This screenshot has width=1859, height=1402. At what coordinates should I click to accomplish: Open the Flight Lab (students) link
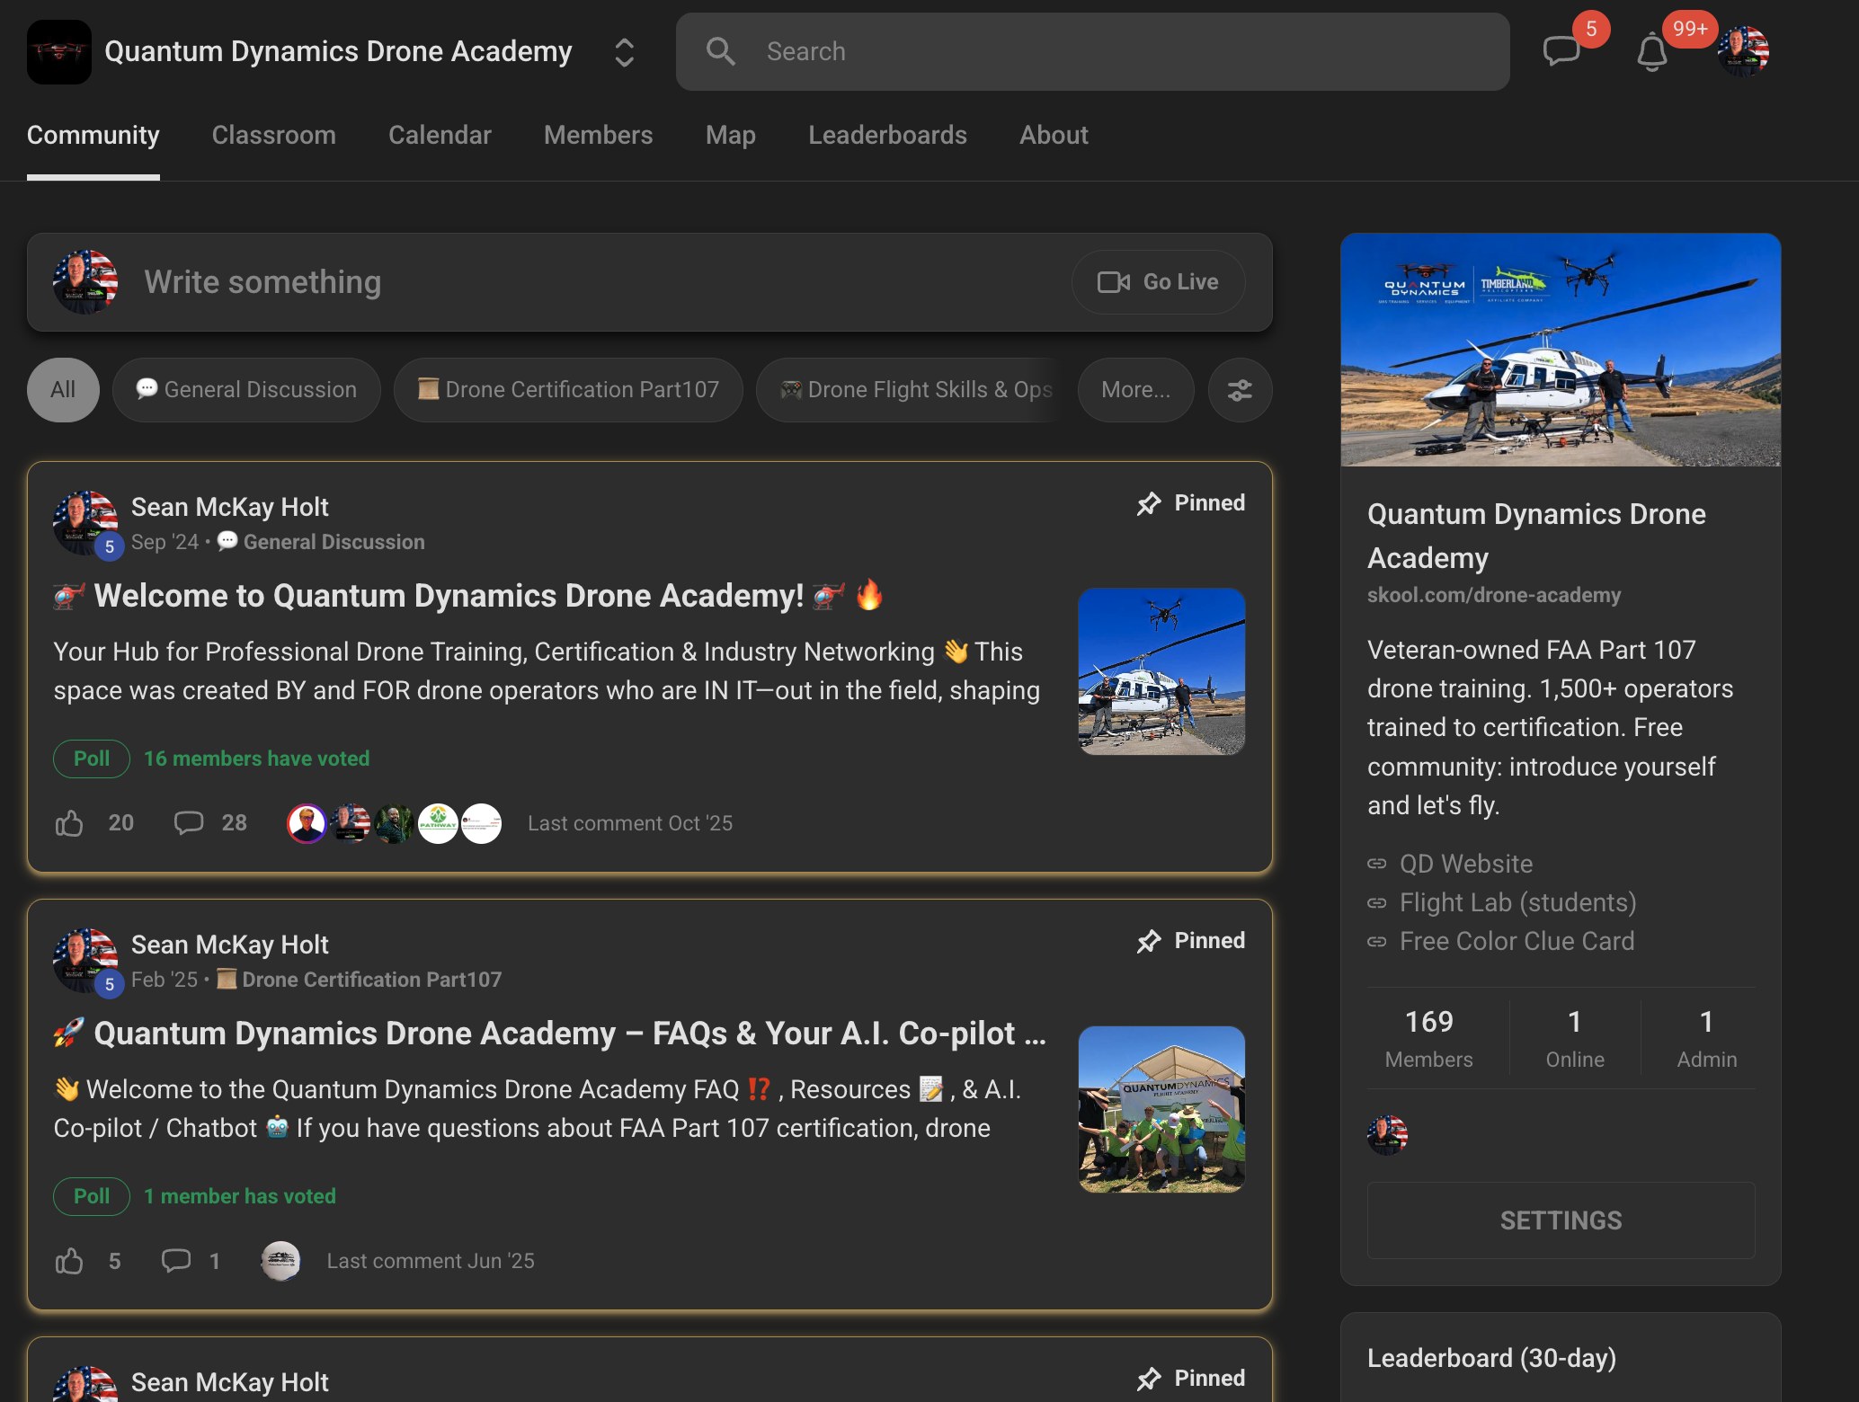[x=1517, y=902]
